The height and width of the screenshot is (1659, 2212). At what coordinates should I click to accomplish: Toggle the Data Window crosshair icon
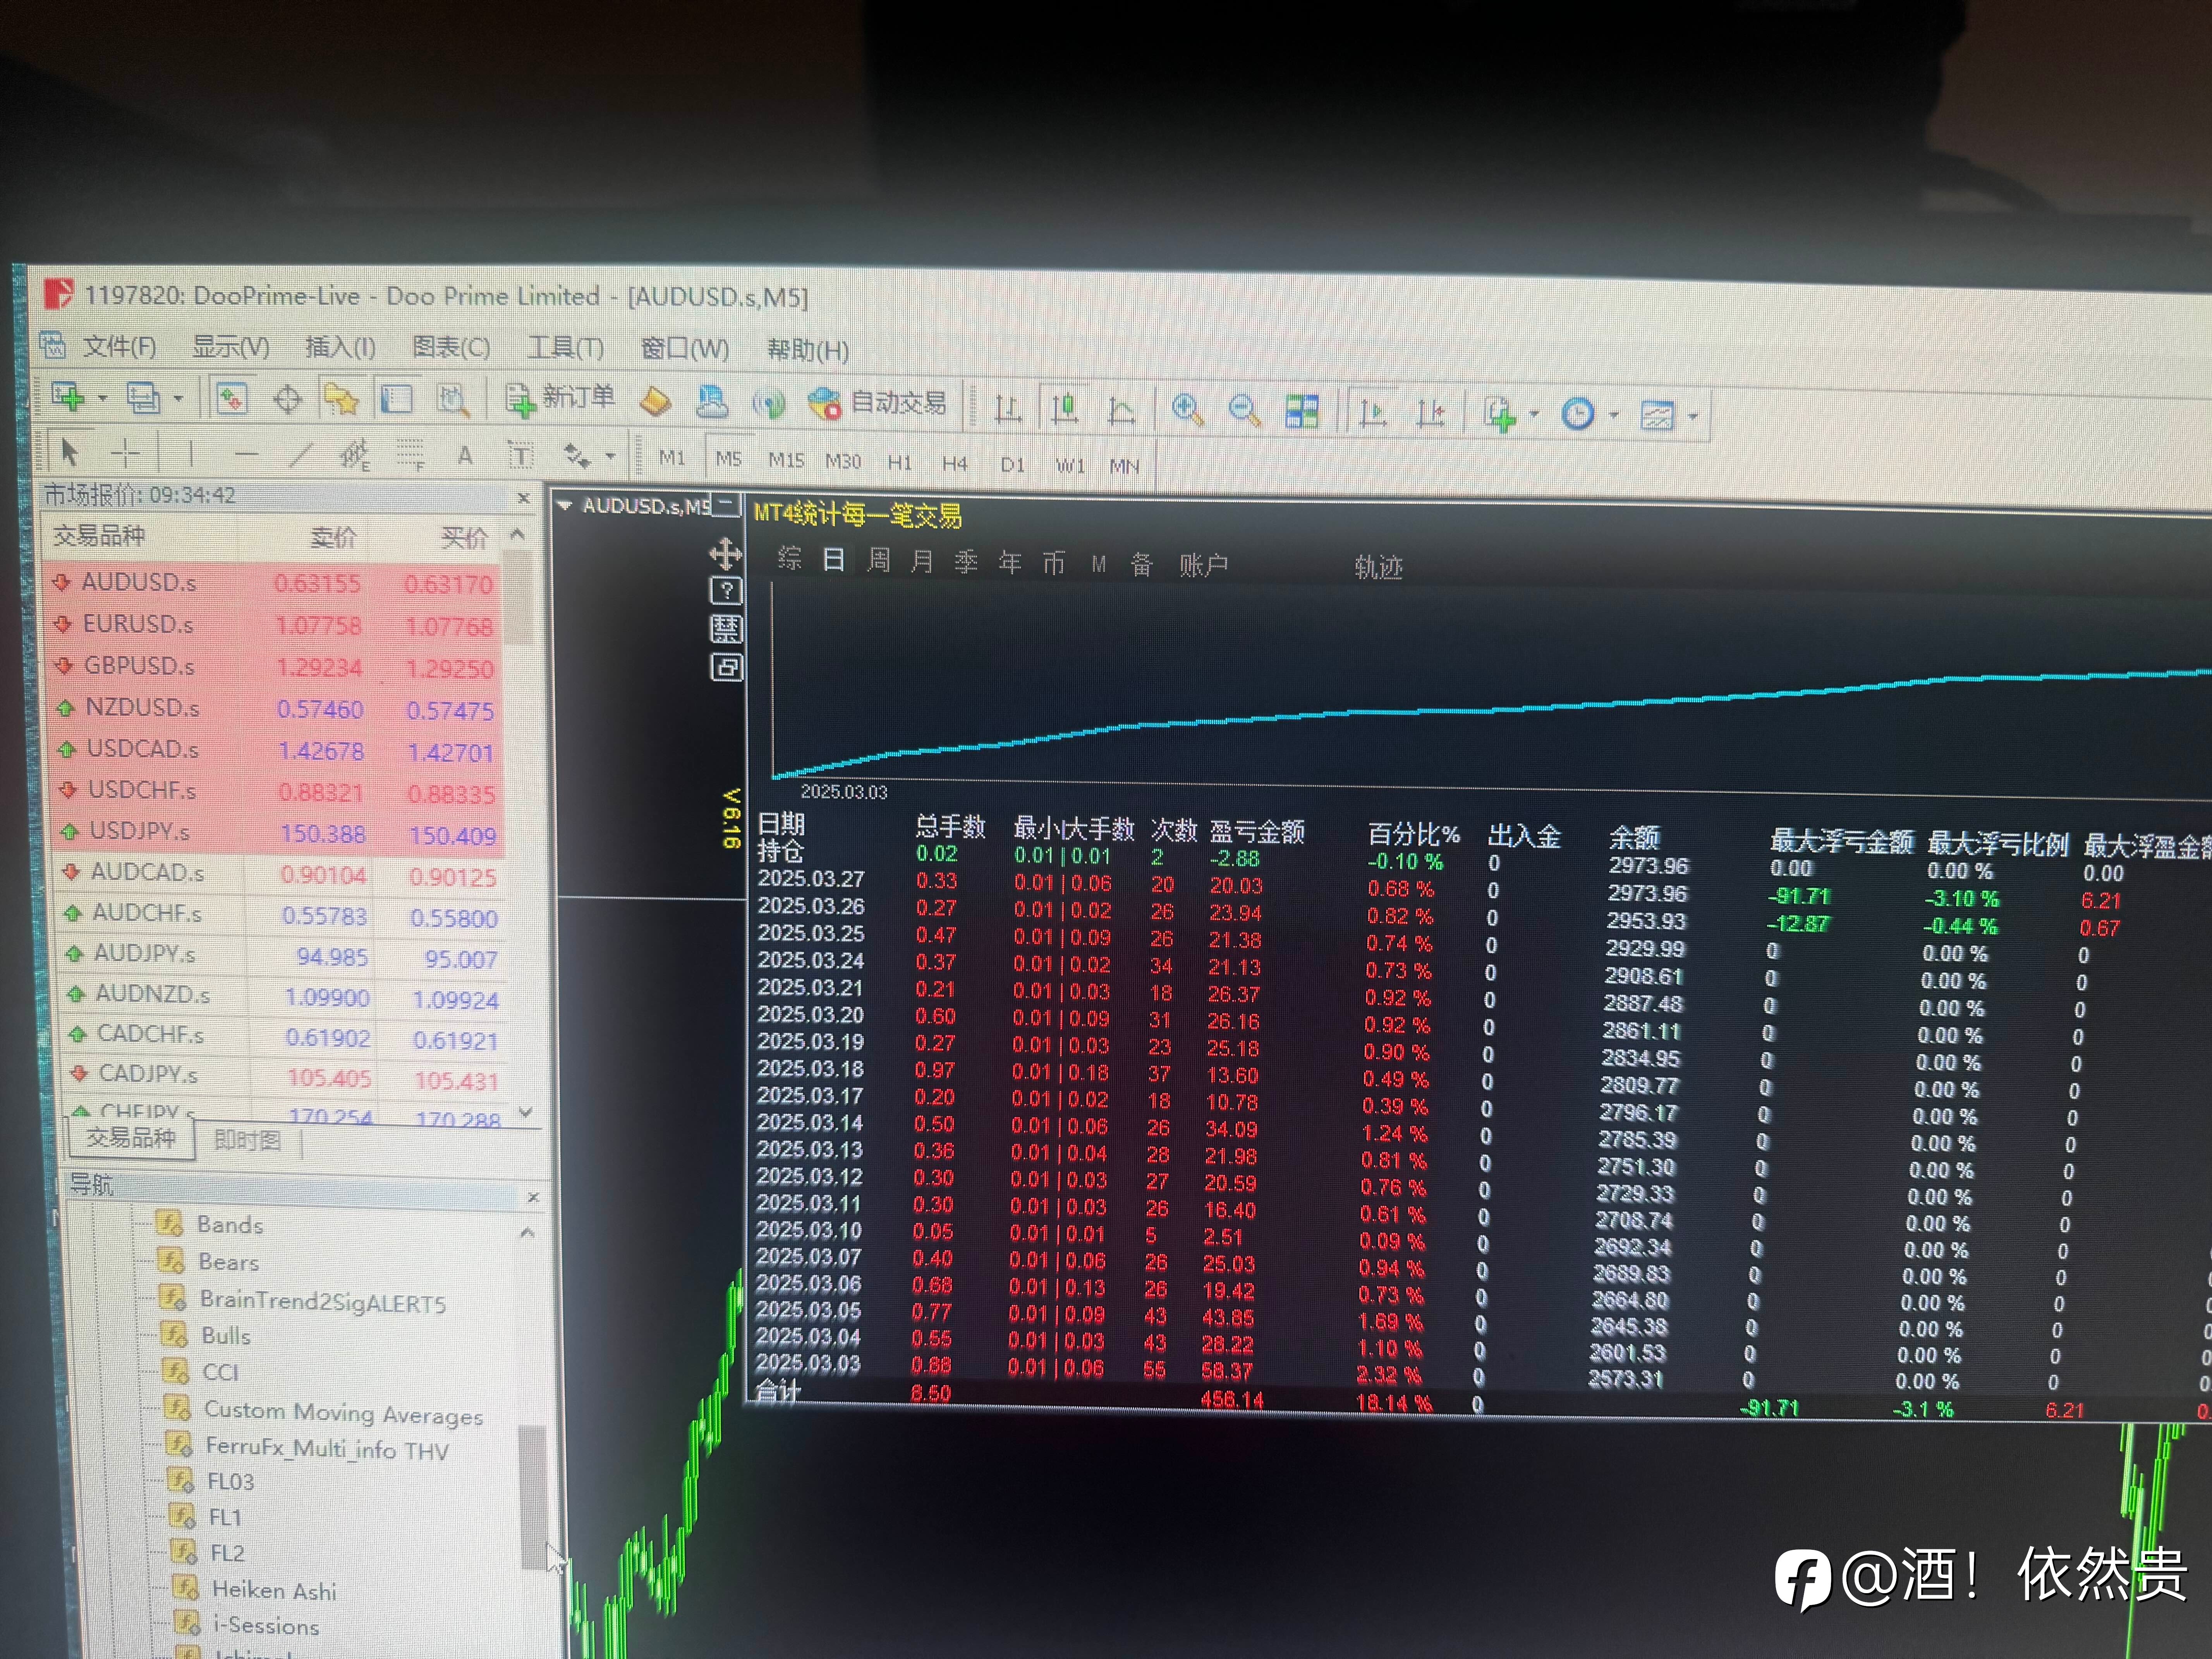[288, 399]
